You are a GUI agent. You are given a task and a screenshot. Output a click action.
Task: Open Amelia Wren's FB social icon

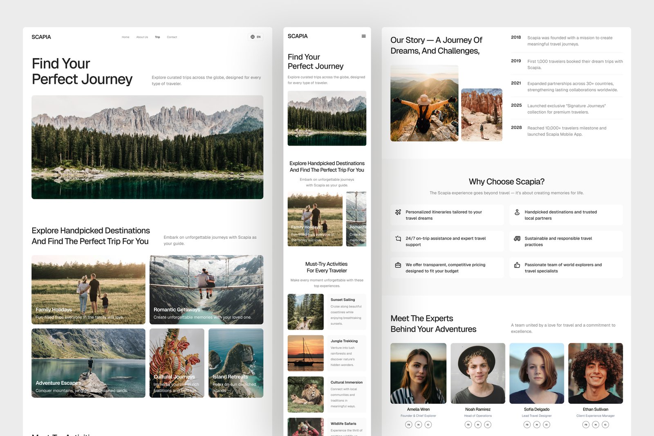tap(408, 425)
